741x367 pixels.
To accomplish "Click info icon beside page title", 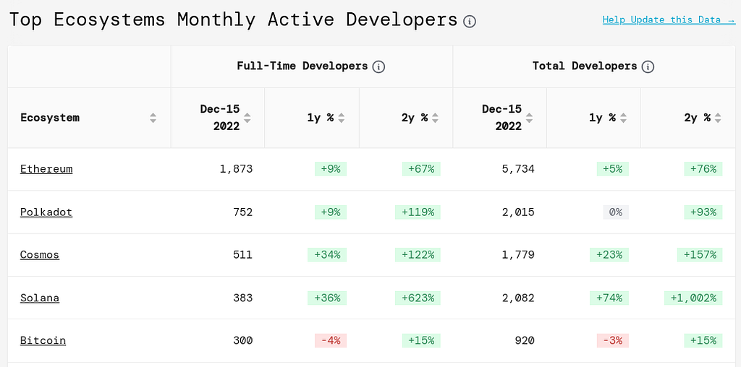I will pyautogui.click(x=469, y=21).
